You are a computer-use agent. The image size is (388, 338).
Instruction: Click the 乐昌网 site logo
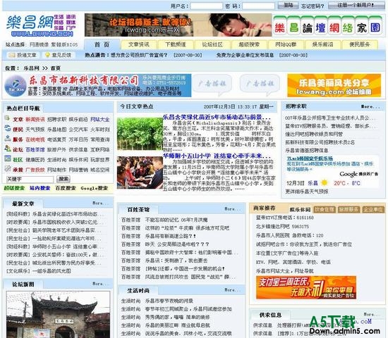click(x=41, y=25)
